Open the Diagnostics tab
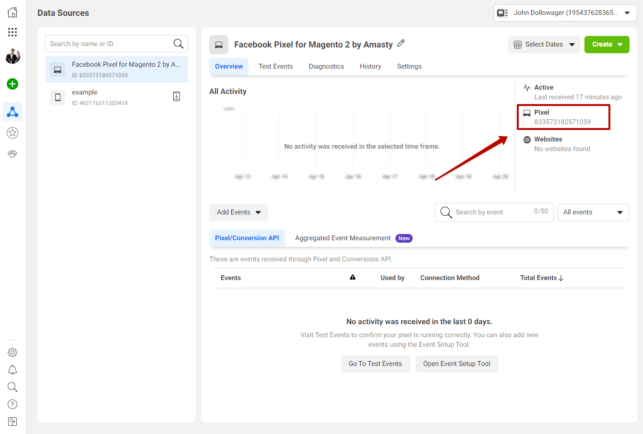The height and width of the screenshot is (434, 643). point(326,67)
